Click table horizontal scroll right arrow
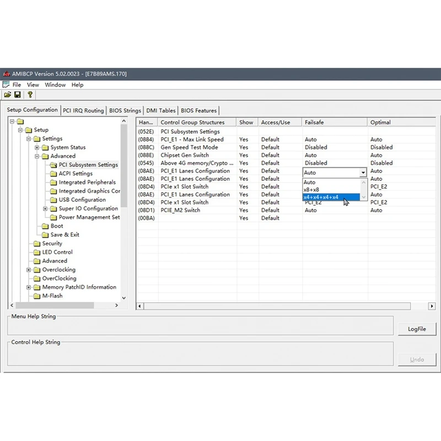441x441 pixels. [432, 306]
